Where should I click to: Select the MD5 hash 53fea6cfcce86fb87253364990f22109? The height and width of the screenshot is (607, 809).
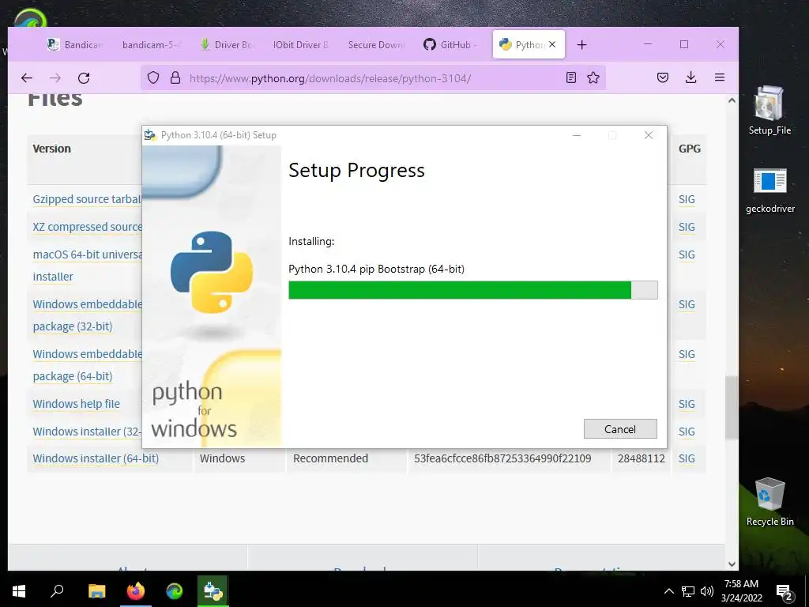coord(502,458)
